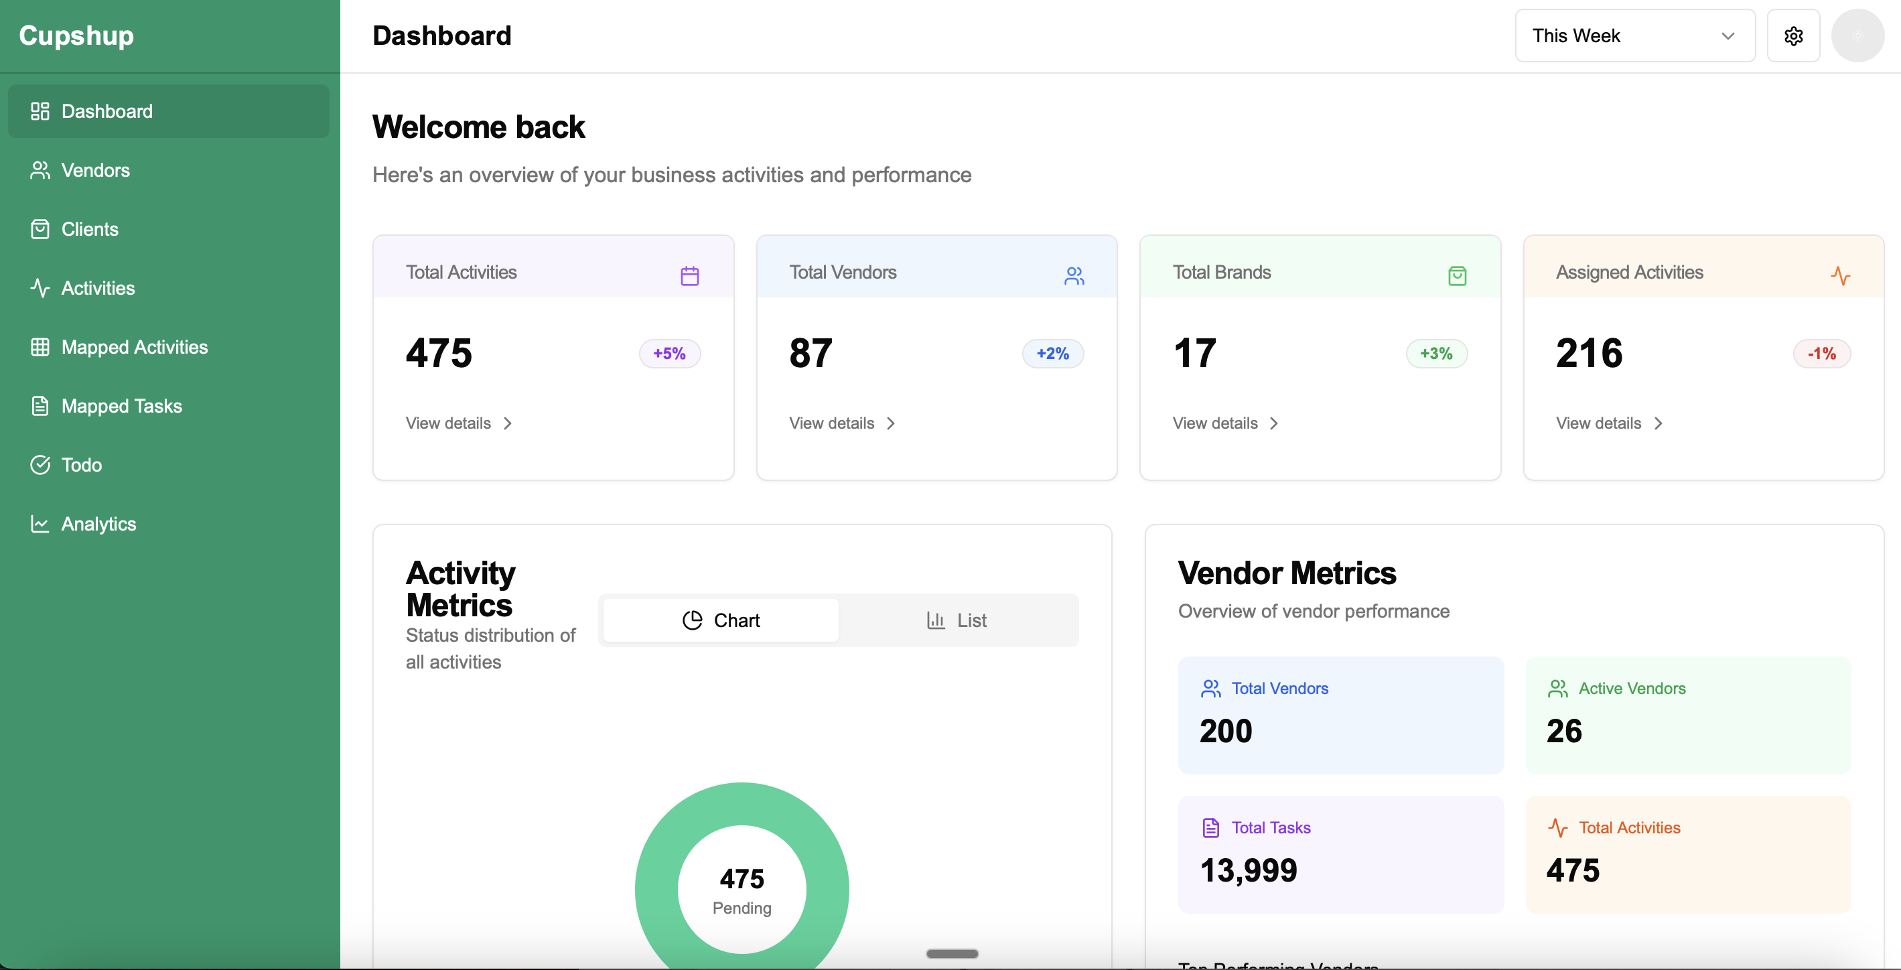This screenshot has width=1901, height=970.
Task: Open the This Week time range dropdown
Action: (1634, 35)
